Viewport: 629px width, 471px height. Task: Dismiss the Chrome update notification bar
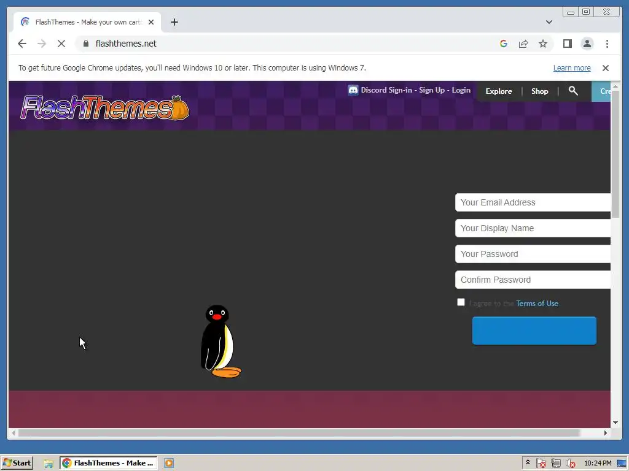coord(605,68)
